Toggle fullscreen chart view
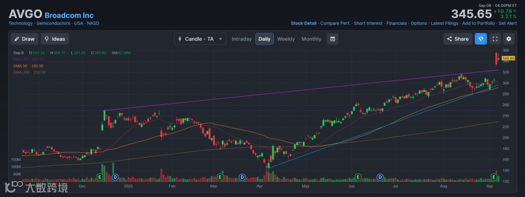Image resolution: width=525 pixels, height=197 pixels. [495, 39]
